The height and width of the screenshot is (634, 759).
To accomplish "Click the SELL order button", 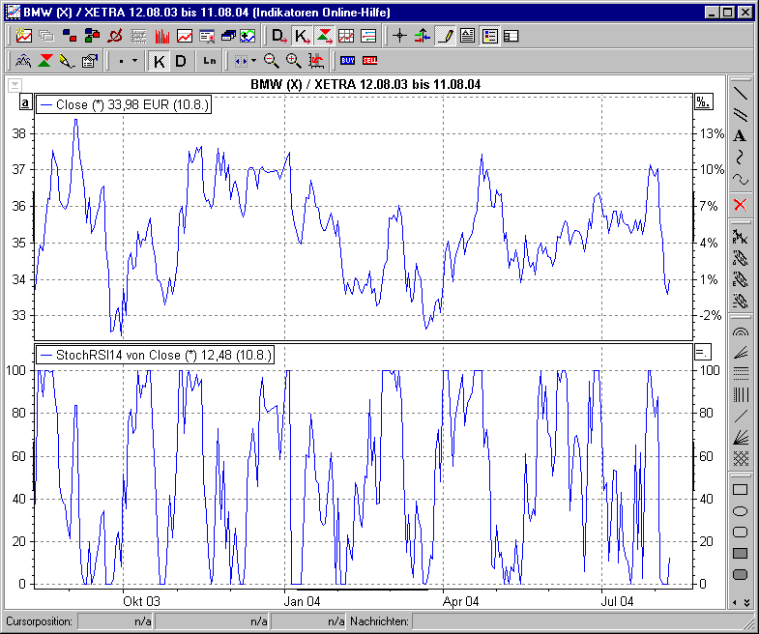I will pyautogui.click(x=369, y=61).
